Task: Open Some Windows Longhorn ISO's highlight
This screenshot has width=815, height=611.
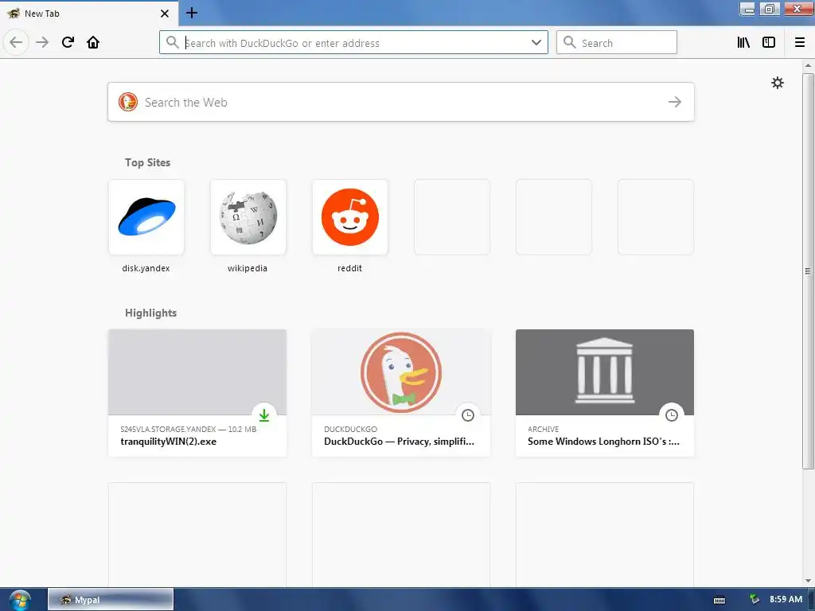Action: 605,393
